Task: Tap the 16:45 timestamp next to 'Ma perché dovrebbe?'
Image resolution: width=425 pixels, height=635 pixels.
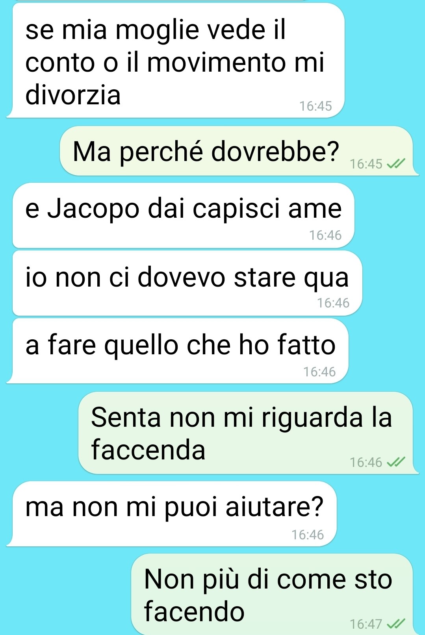Action: coord(366,164)
